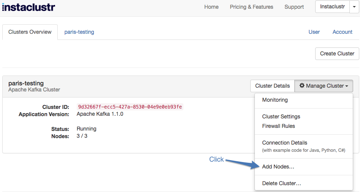
Task: Click Add Nodes… in the menu
Action: tap(278, 167)
